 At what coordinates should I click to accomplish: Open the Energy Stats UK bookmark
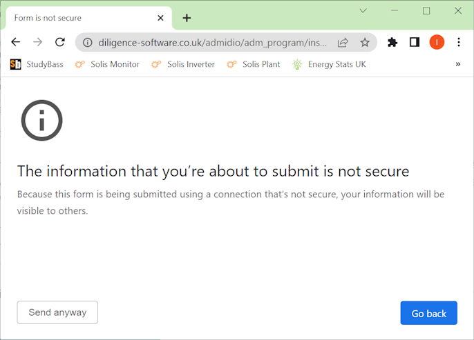[329, 64]
